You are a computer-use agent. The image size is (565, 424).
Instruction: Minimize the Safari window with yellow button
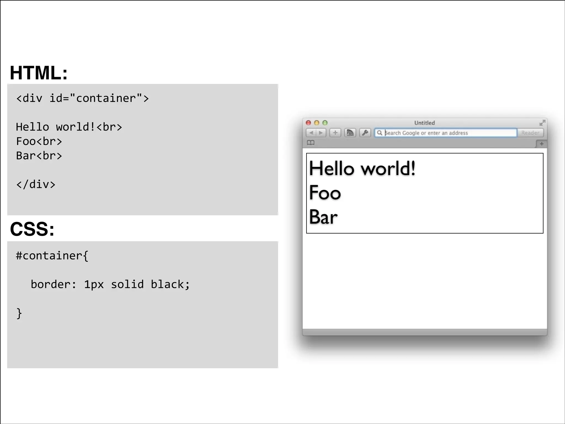click(x=317, y=123)
